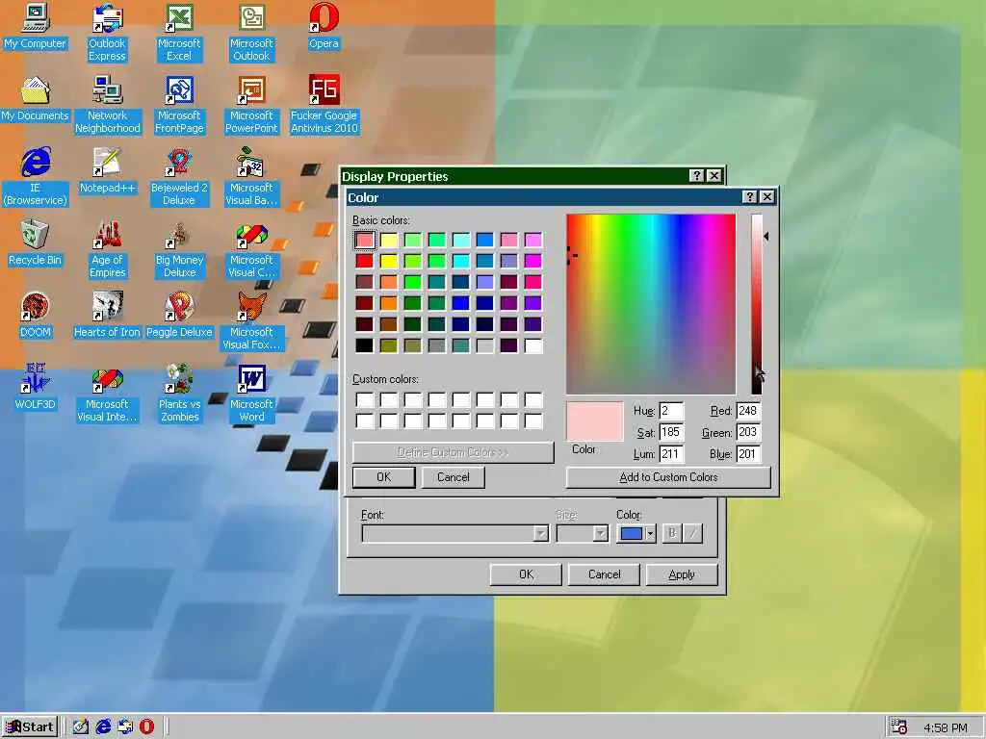Open IE (Browservice) desktop icon
The image size is (986, 739).
coord(36,177)
